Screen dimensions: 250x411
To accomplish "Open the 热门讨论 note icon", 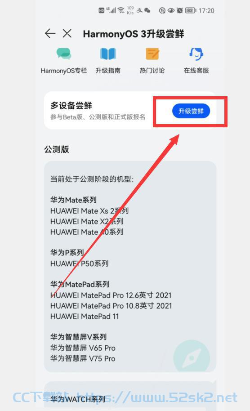I will click(152, 54).
